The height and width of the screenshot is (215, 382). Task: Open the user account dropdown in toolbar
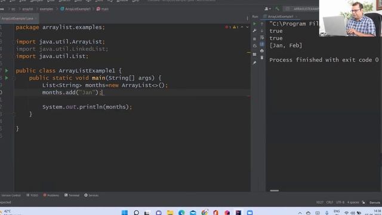coord(267,9)
